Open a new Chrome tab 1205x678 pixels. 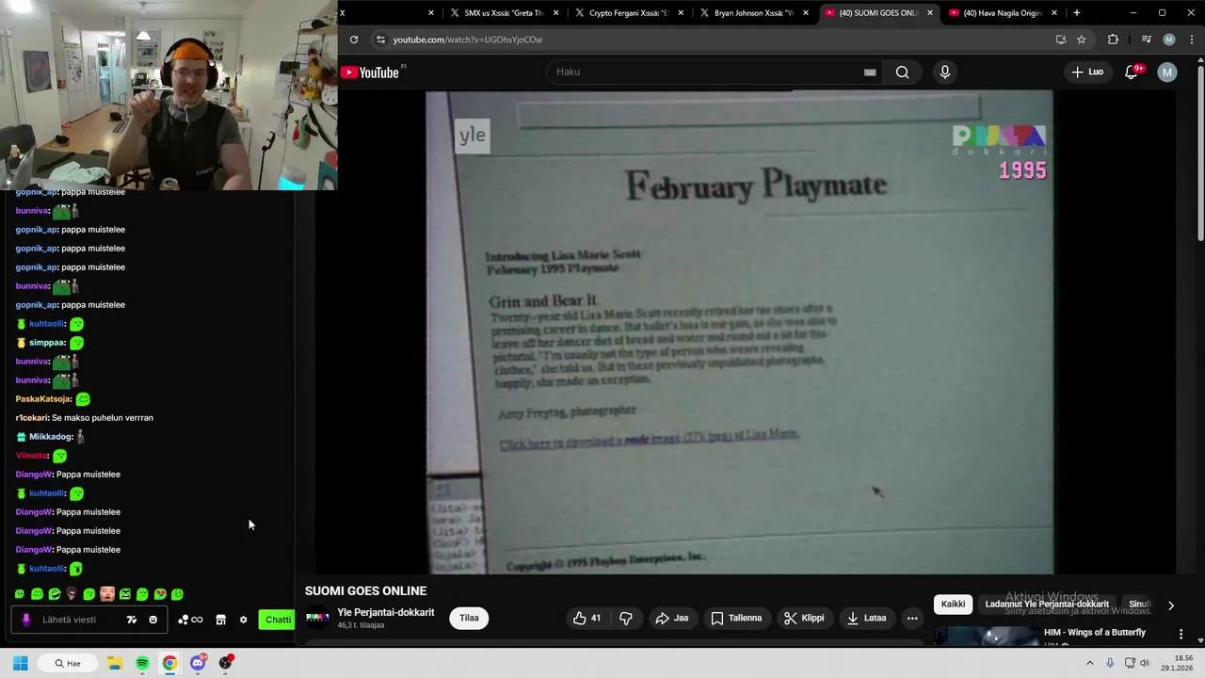pyautogui.click(x=1076, y=13)
